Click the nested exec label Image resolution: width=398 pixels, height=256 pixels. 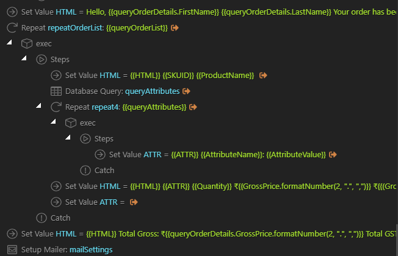pos(88,123)
